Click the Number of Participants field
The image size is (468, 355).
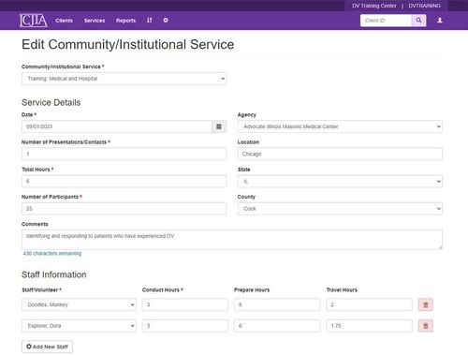point(124,209)
